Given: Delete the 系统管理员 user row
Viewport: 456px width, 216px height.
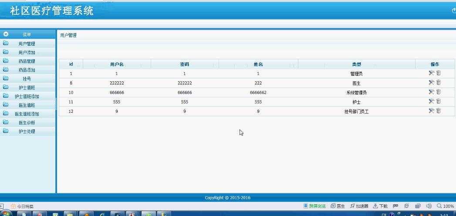Looking at the screenshot, I should pos(438,92).
